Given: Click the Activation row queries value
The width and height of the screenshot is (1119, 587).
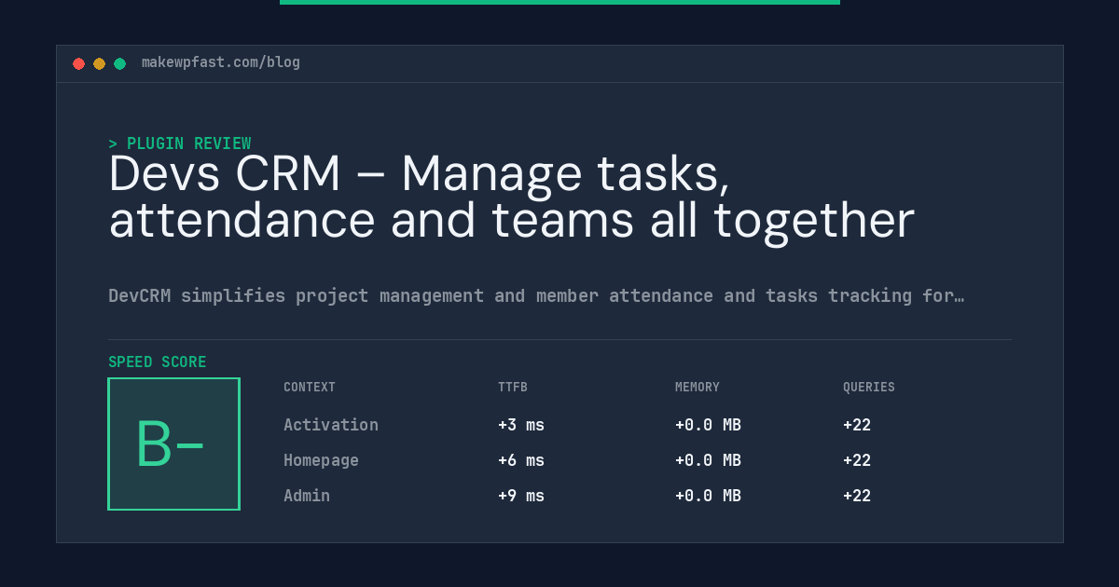Looking at the screenshot, I should [857, 425].
